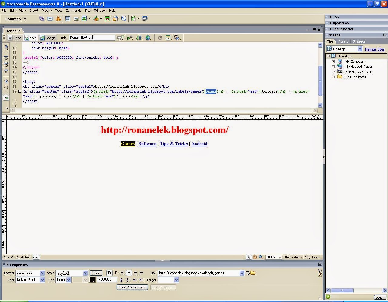Image resolution: width=388 pixels, height=302 pixels.
Task: Toggle Align Center
Action: [x=129, y=273]
